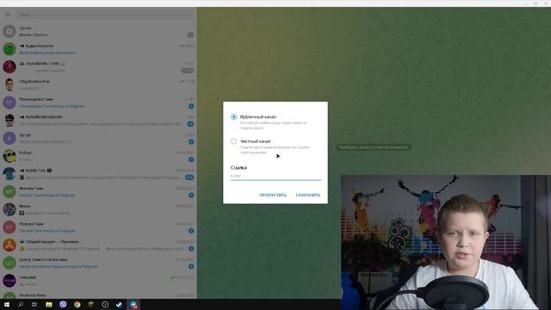
Task: Open the Chat BRAWL STARS group
Action: tap(98, 67)
